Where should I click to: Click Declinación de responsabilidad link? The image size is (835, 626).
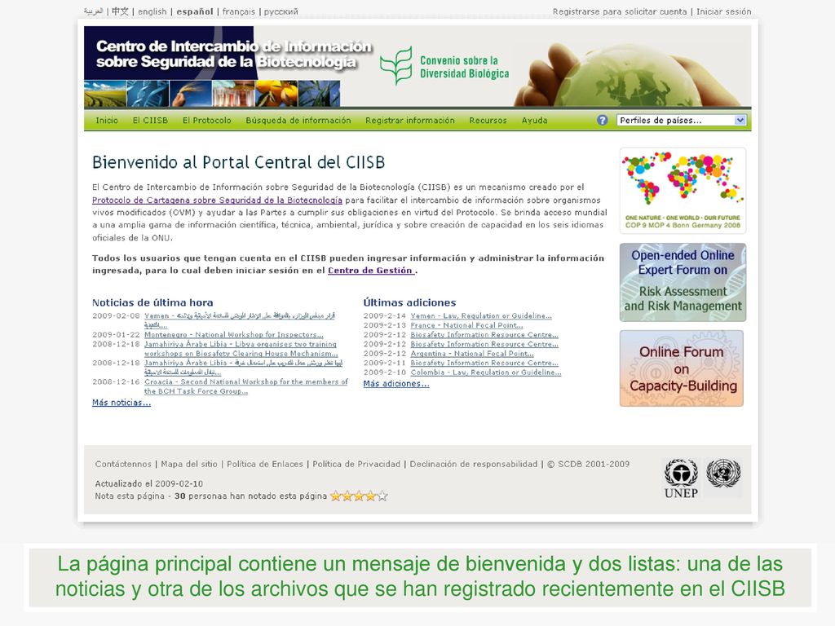[x=474, y=464]
